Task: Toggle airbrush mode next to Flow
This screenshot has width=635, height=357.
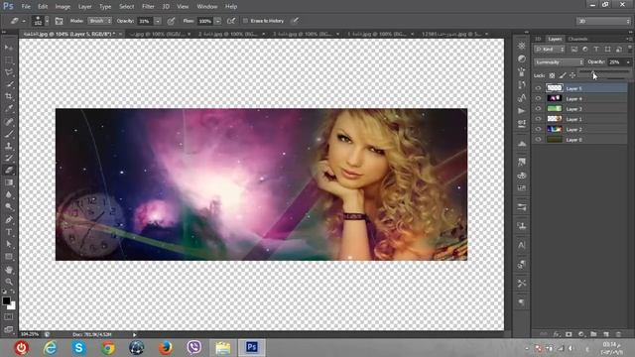Action: point(231,21)
